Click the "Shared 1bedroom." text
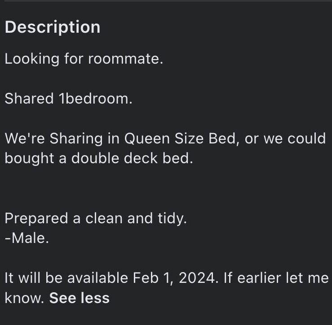 [68, 99]
